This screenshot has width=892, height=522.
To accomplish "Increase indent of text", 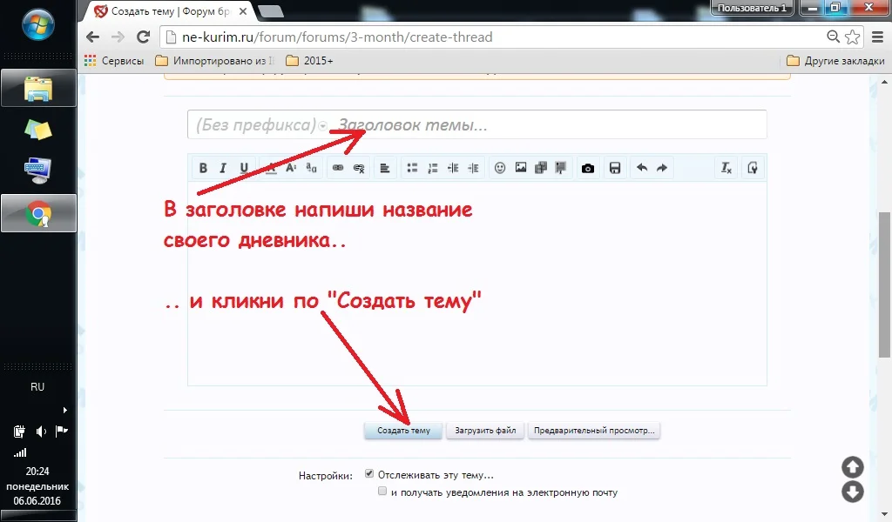I will pos(473,168).
